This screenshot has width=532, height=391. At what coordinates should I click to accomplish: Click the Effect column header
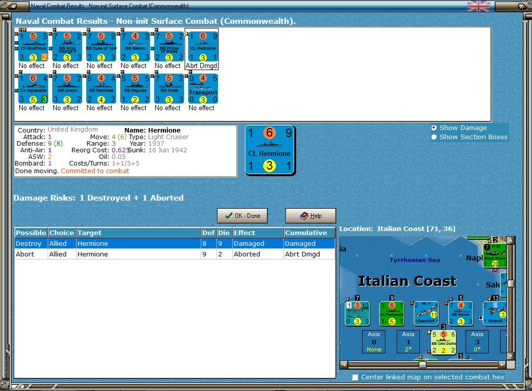[258, 233]
